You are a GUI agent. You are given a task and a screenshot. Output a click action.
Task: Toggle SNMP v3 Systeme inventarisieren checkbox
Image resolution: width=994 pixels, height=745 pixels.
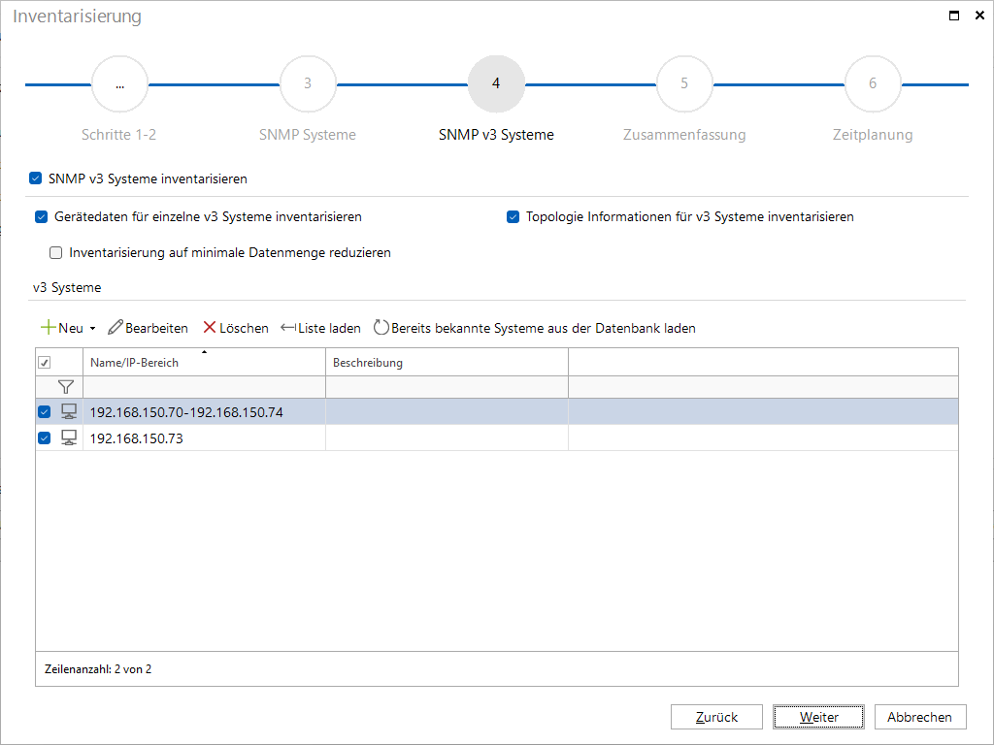[36, 178]
